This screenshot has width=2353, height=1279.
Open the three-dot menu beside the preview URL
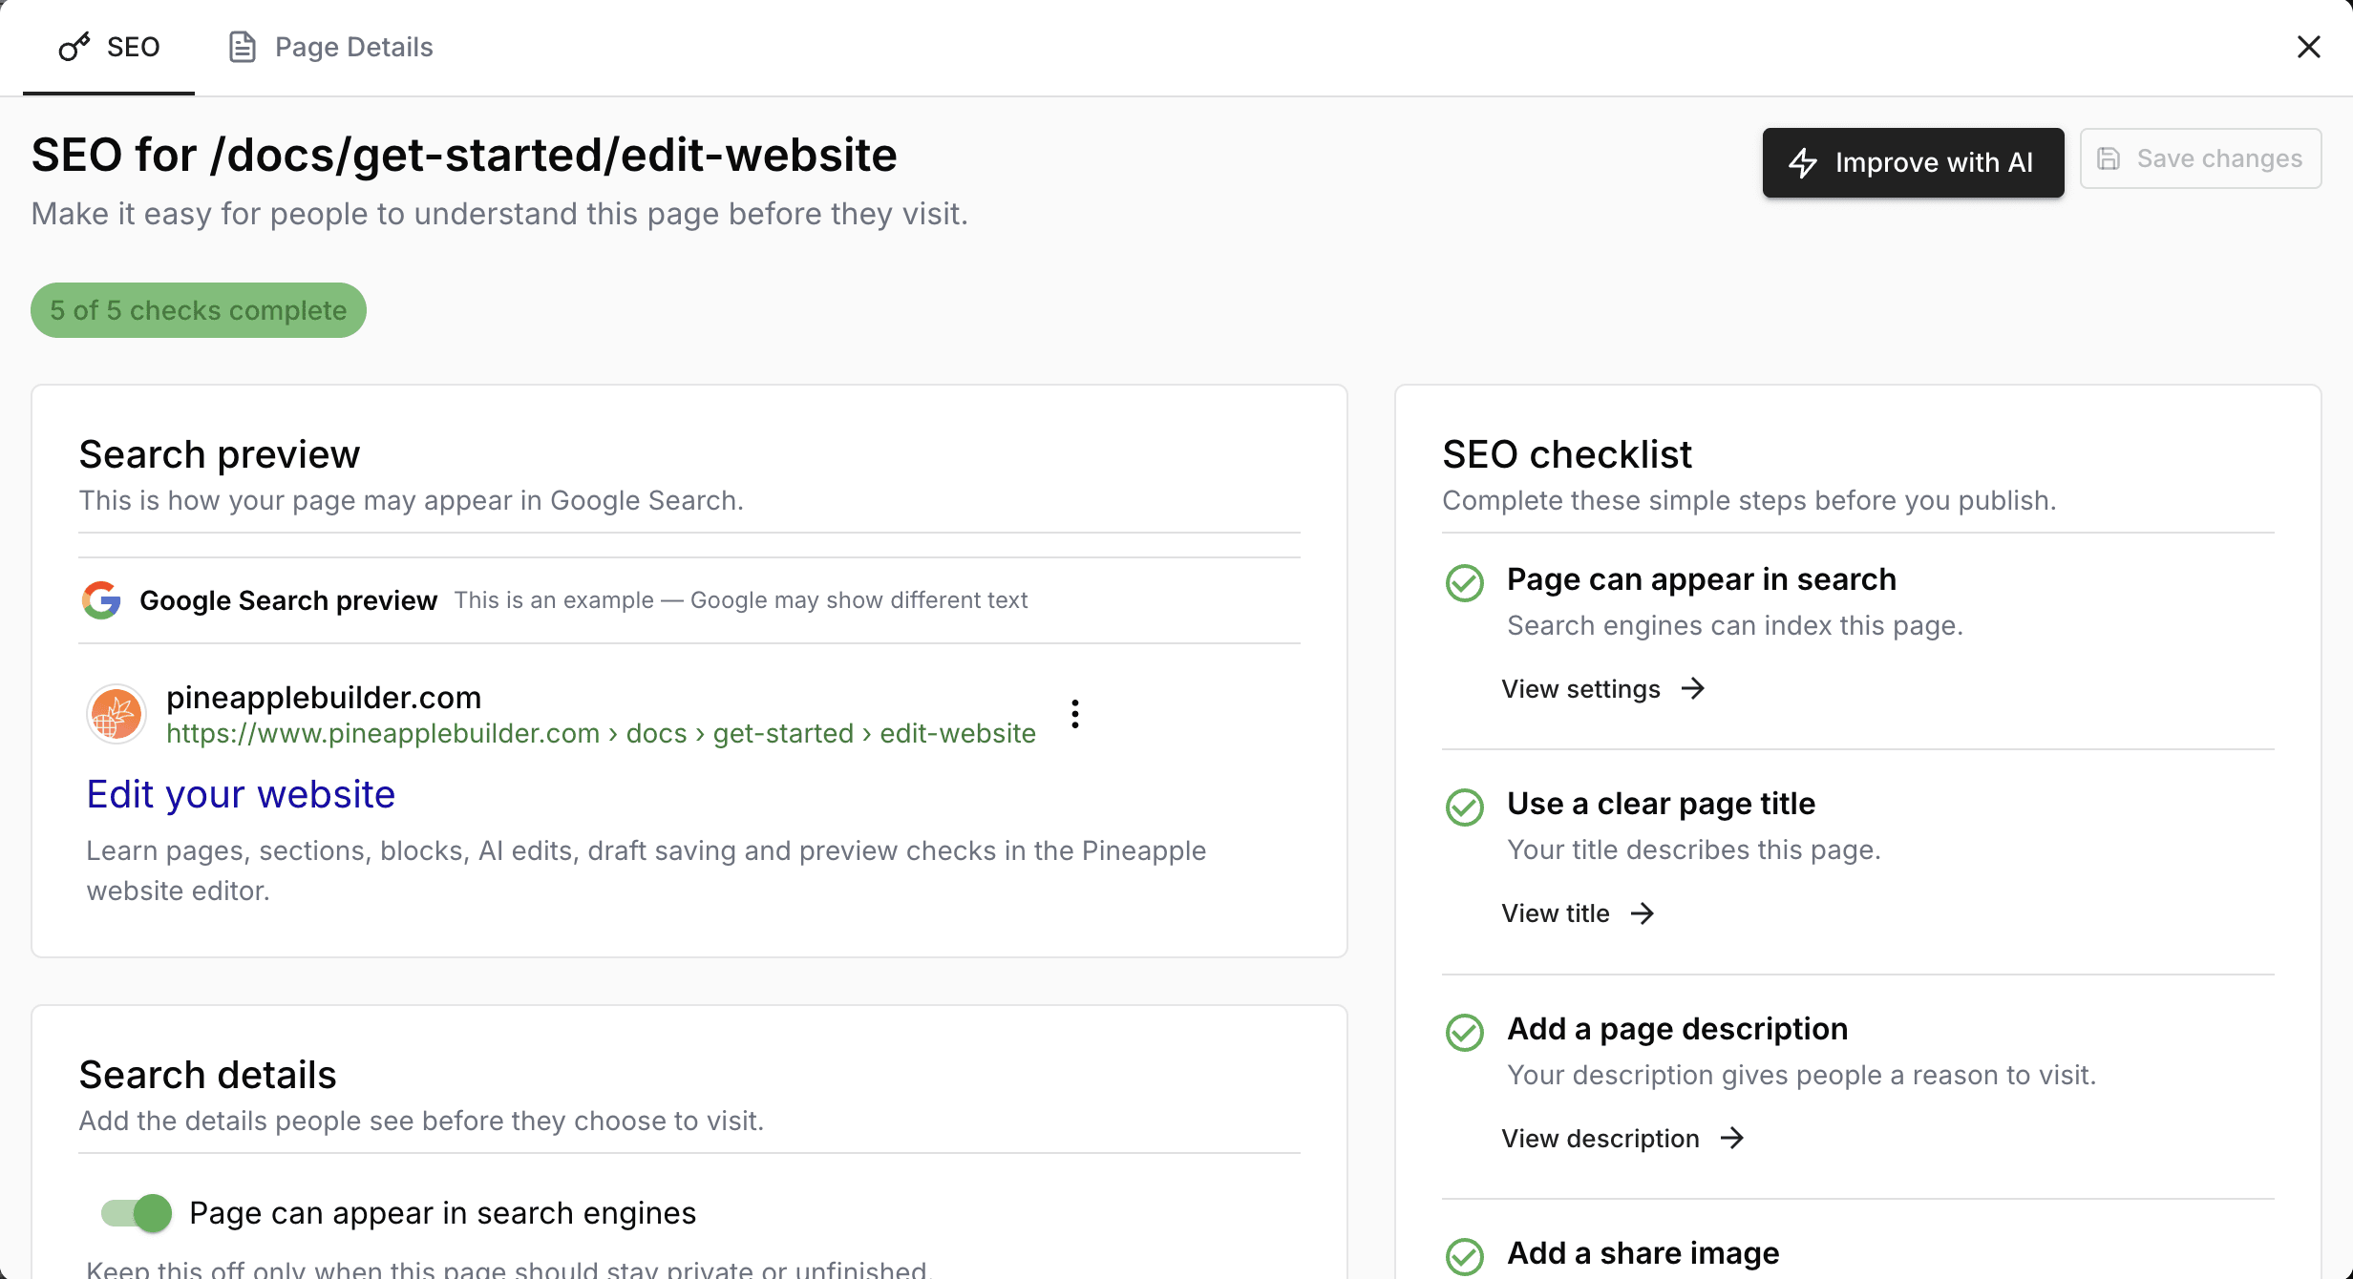coord(1074,714)
